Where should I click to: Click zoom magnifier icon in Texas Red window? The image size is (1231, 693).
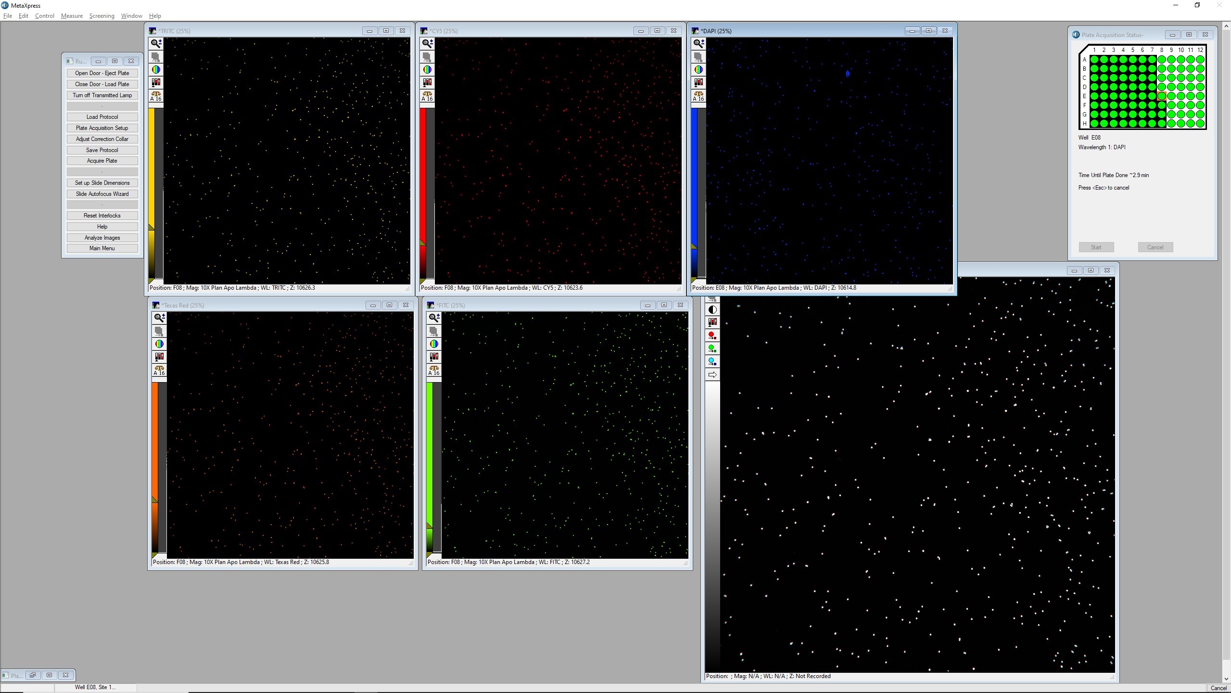tap(159, 318)
